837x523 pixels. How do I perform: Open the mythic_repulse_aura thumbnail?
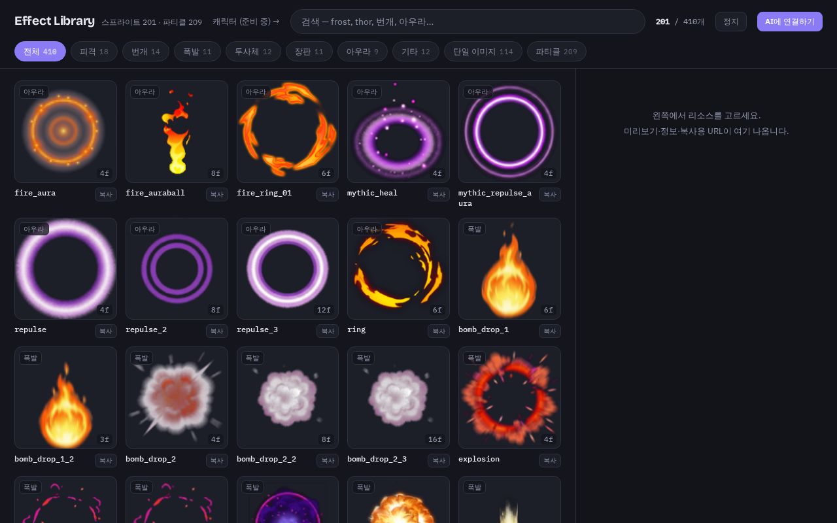tap(509, 131)
